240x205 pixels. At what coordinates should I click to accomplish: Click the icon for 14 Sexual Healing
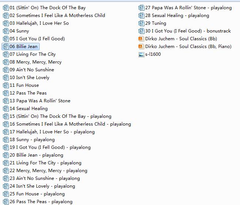pos(6,109)
